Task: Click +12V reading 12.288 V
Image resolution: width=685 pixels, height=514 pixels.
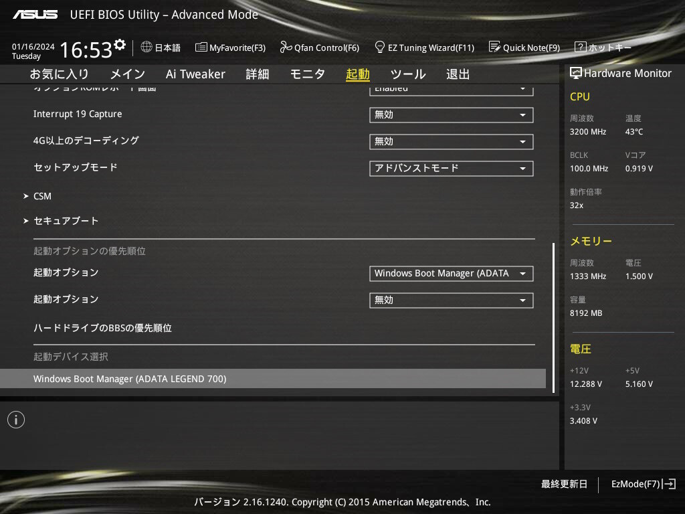Action: [x=586, y=383]
